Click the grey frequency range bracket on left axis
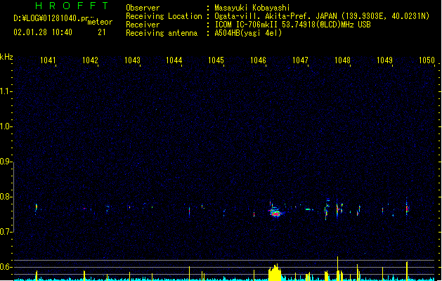This screenshot has width=442, height=281. 13,197
